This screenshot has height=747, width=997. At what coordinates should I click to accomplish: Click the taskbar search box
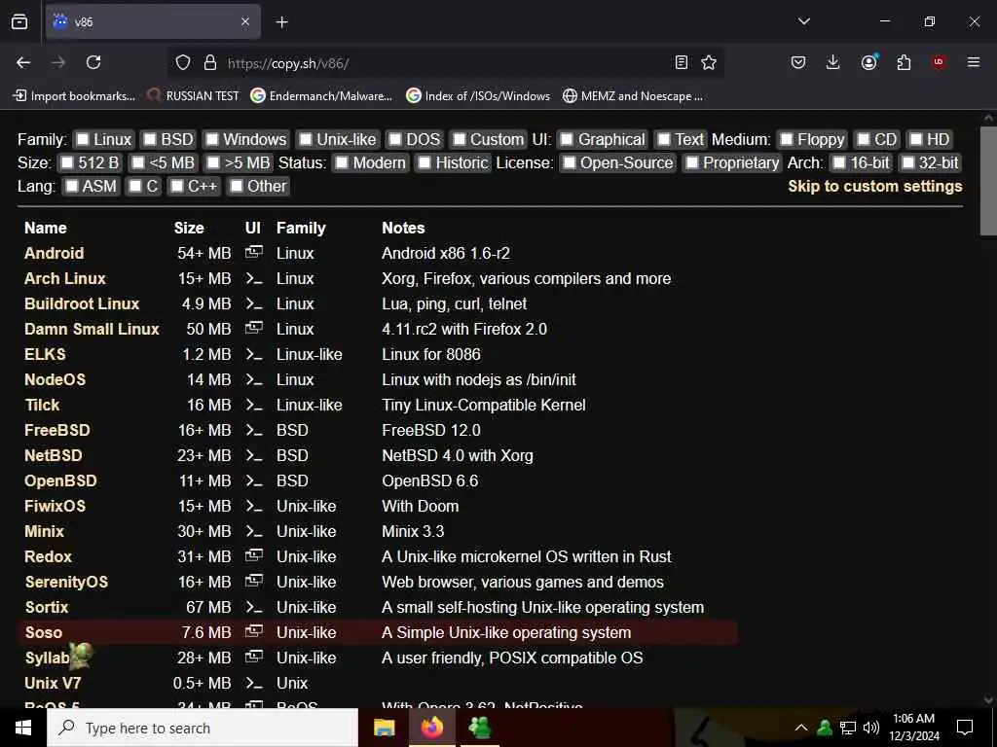(x=203, y=728)
